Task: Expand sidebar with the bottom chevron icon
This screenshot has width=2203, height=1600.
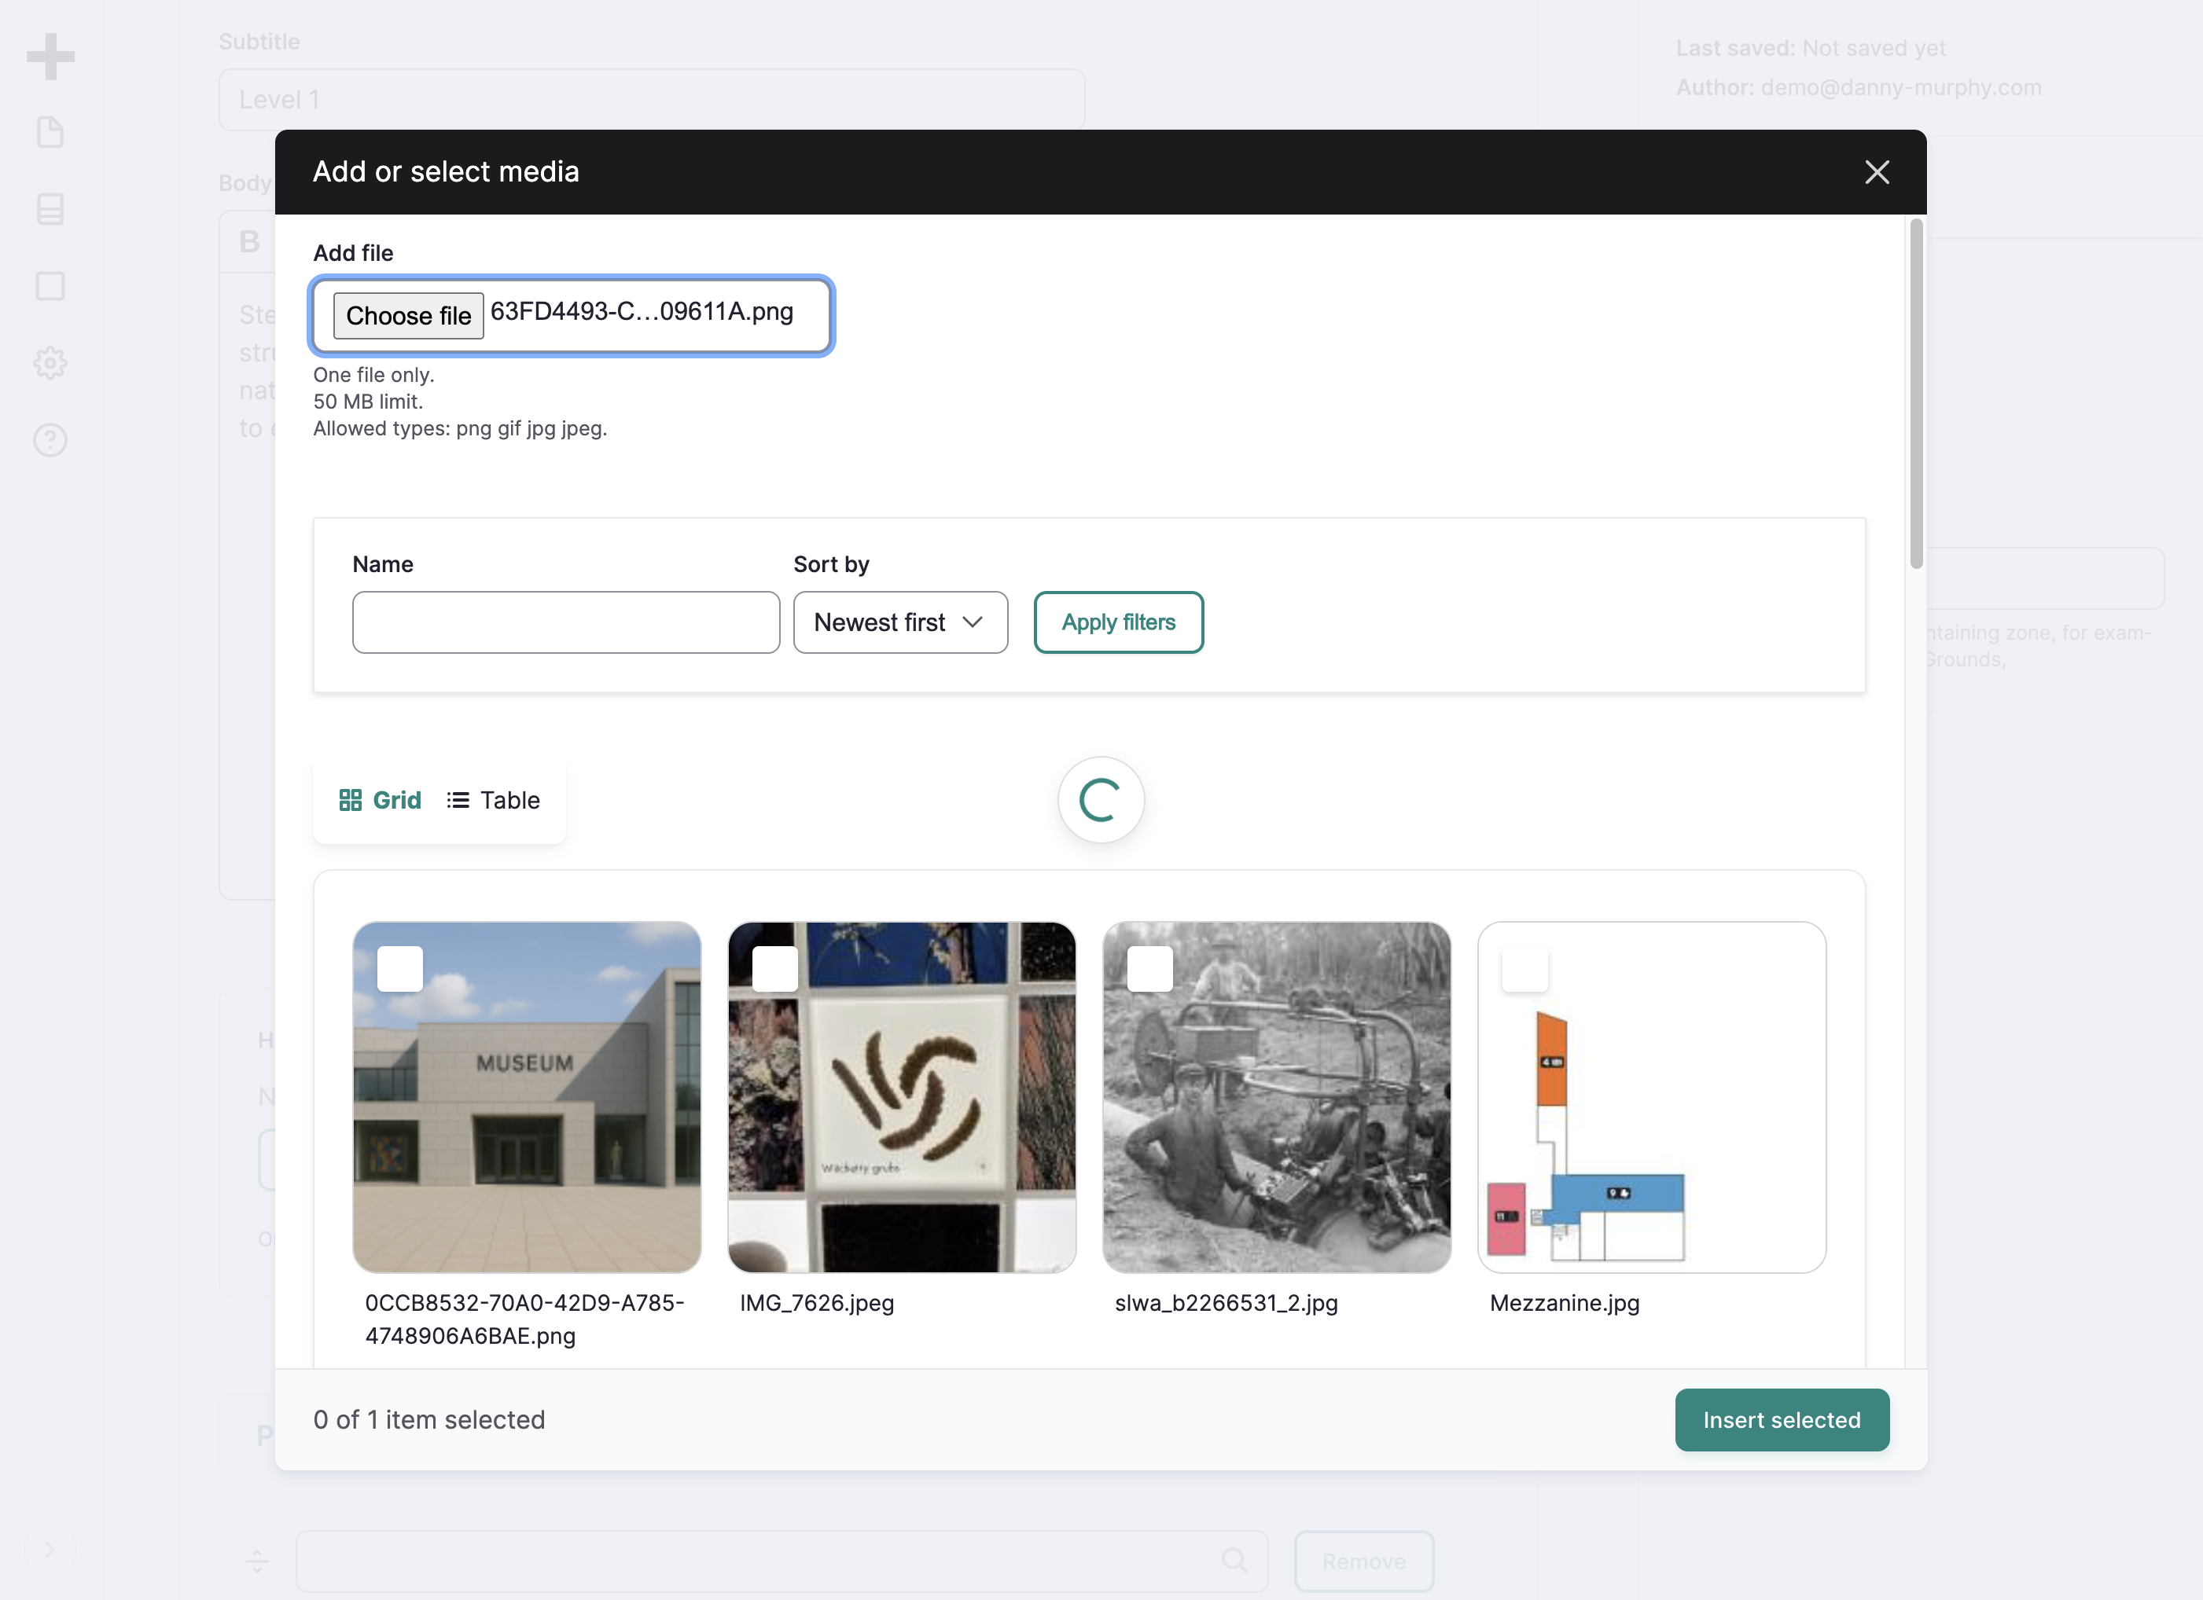Action: point(50,1549)
